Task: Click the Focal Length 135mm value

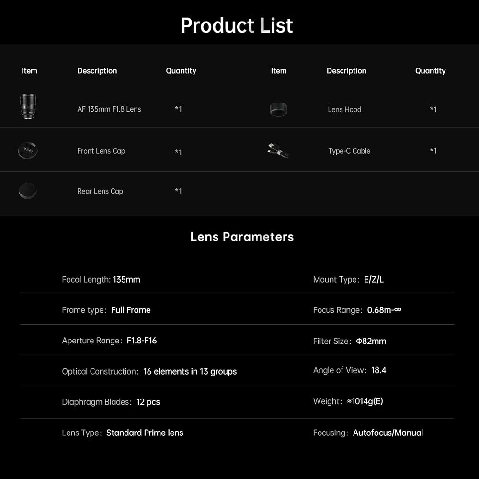Action: tap(126, 280)
